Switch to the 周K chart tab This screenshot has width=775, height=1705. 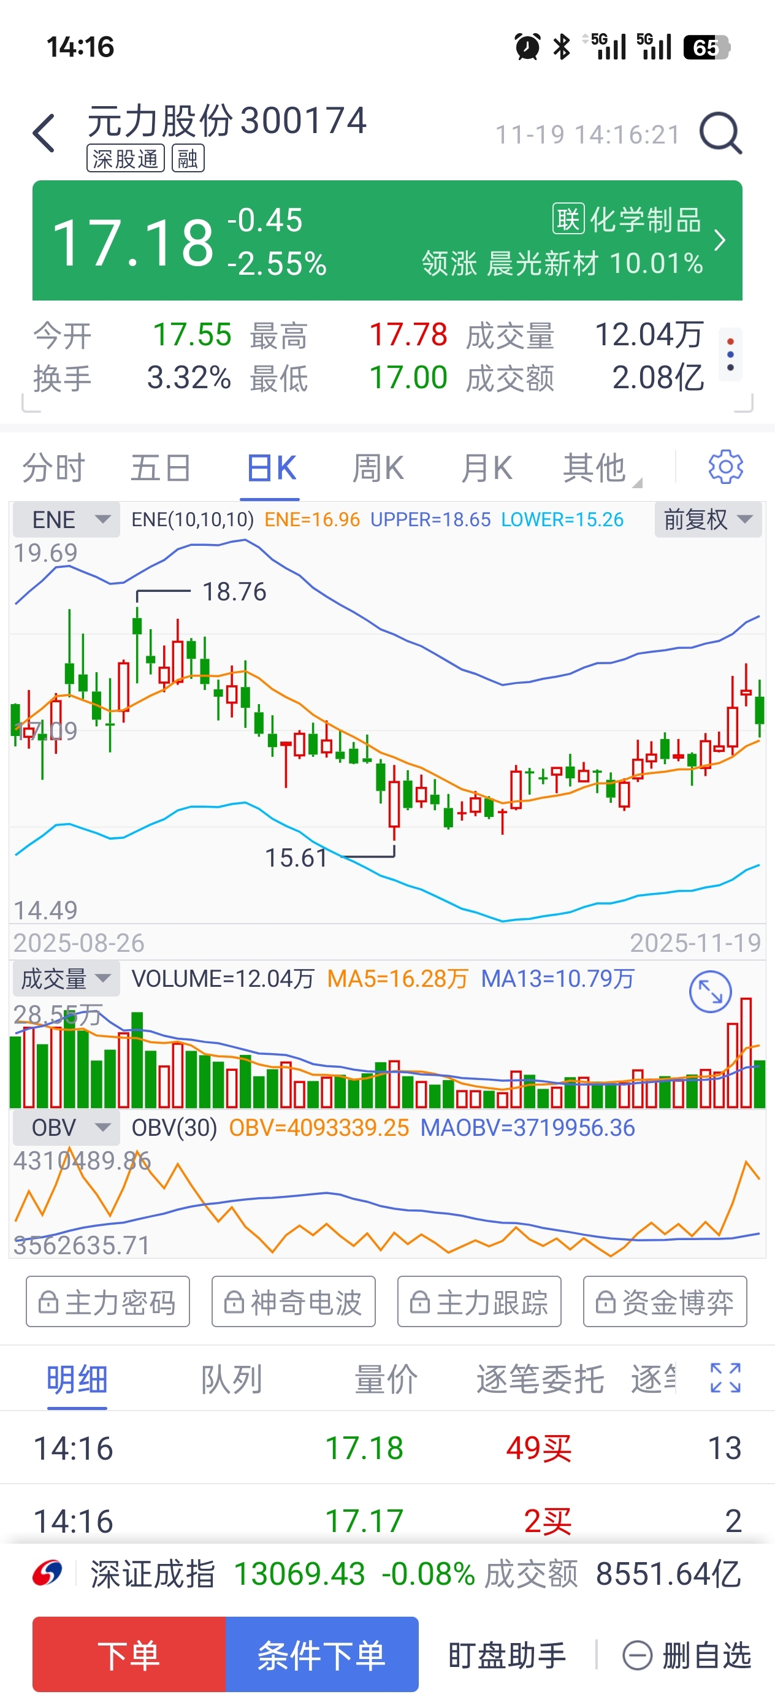pyautogui.click(x=378, y=468)
